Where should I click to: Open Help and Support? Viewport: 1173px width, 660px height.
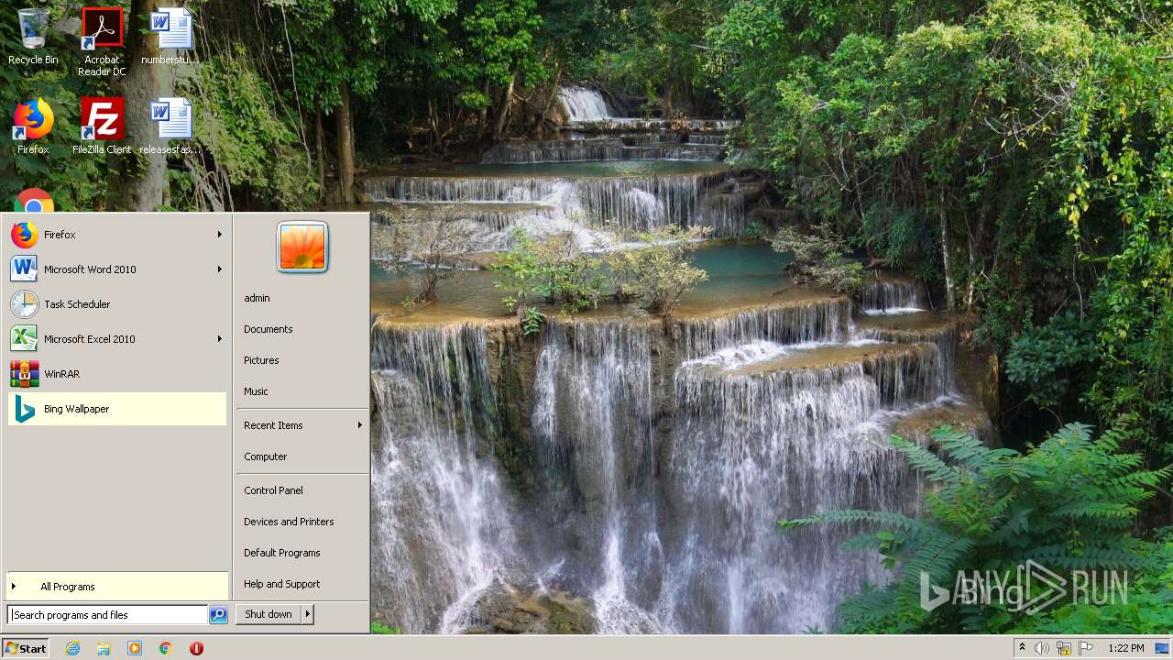tap(302, 584)
